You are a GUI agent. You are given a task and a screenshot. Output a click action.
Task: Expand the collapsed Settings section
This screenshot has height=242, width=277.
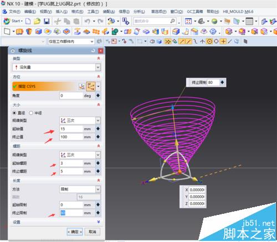coord(99,222)
